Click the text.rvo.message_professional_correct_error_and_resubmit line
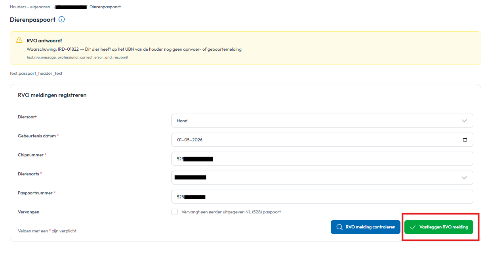This screenshot has height=272, width=503. 78,57
